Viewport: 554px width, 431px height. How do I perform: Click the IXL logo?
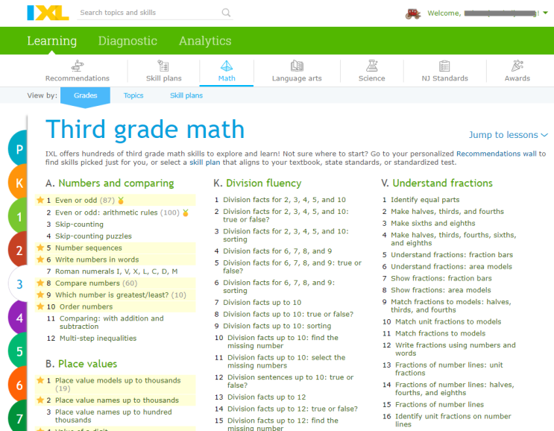(x=48, y=13)
